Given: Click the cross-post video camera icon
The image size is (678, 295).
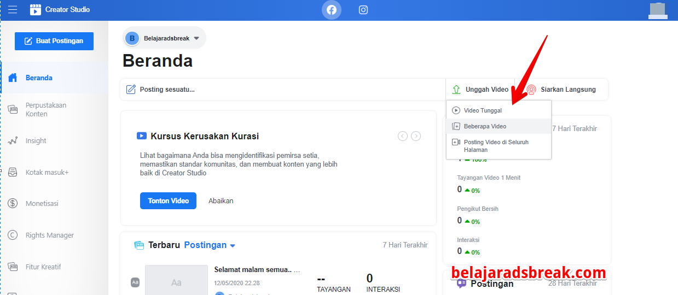Looking at the screenshot, I should pos(456,142).
